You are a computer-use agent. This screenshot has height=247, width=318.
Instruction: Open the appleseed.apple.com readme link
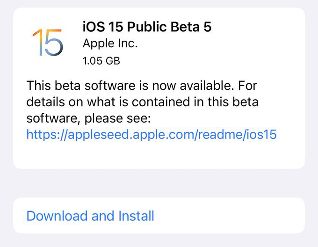coord(152,135)
